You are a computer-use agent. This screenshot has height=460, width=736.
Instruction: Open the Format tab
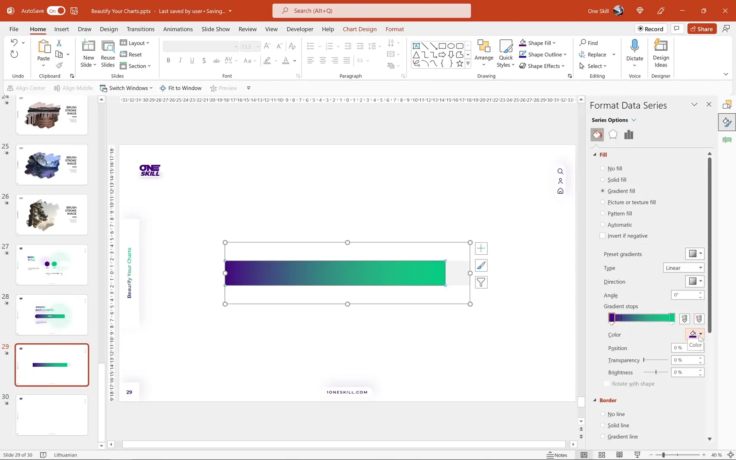pos(395,29)
